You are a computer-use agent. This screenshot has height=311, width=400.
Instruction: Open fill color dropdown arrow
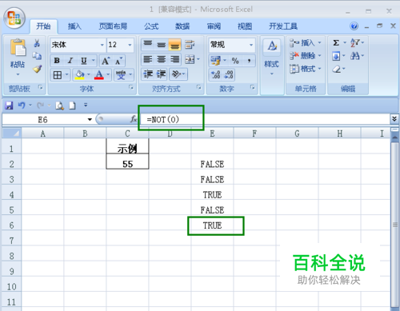(89, 75)
